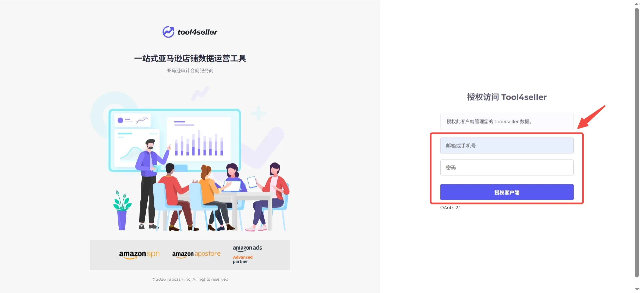The width and height of the screenshot is (640, 293).
Task: Click the scrollbar down arrow
Action: [637, 289]
